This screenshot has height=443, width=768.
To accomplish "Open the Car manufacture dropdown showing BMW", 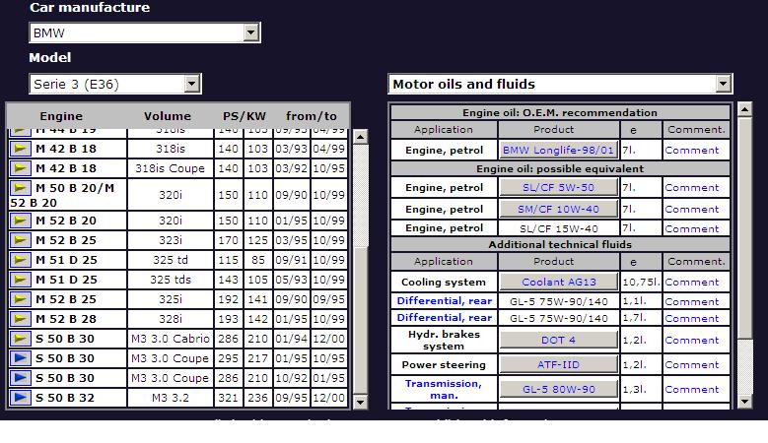I will tap(145, 32).
